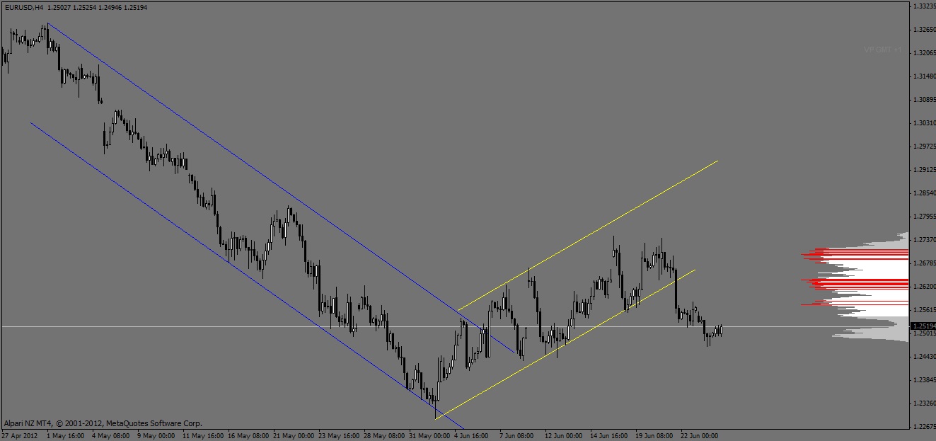Click the 16 May 08:00 time label
Screen dimensions: 936x441
click(249, 435)
